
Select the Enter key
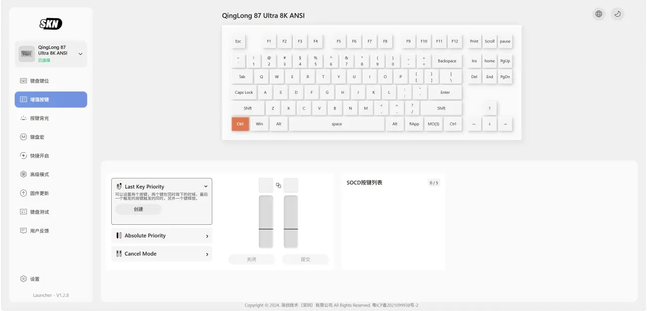point(445,92)
